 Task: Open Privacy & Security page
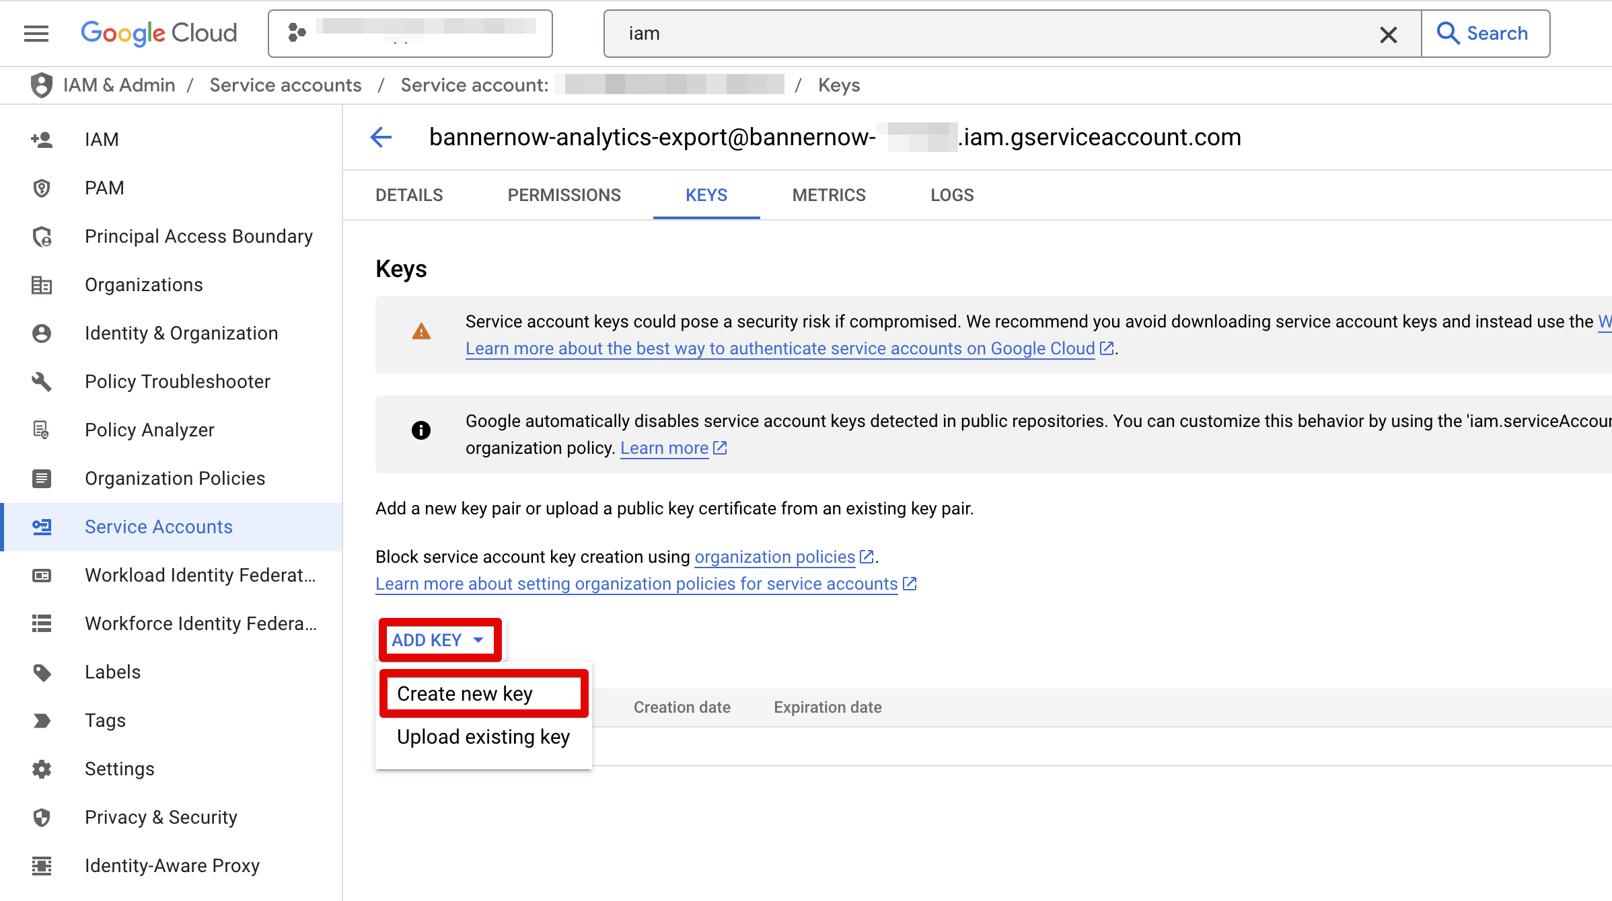(161, 817)
